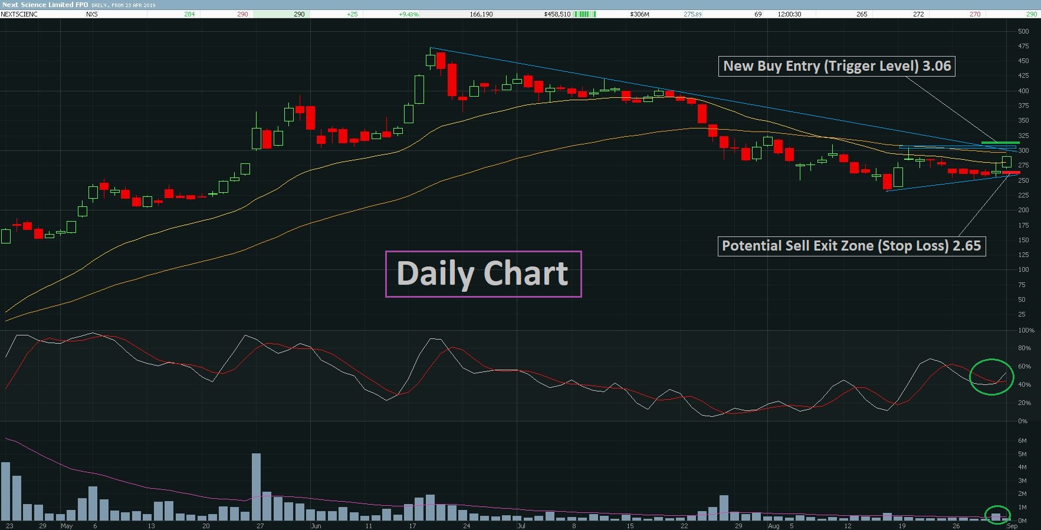Select the Potential Sell Exit Zone 2.65 label
This screenshot has height=530, width=1041.
851,246
